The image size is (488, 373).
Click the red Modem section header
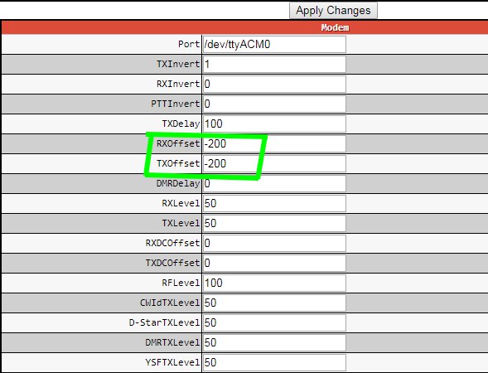click(x=244, y=27)
